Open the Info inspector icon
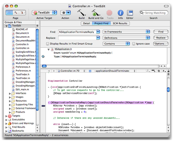Screen dimensions: 174x143 coord(121,13)
